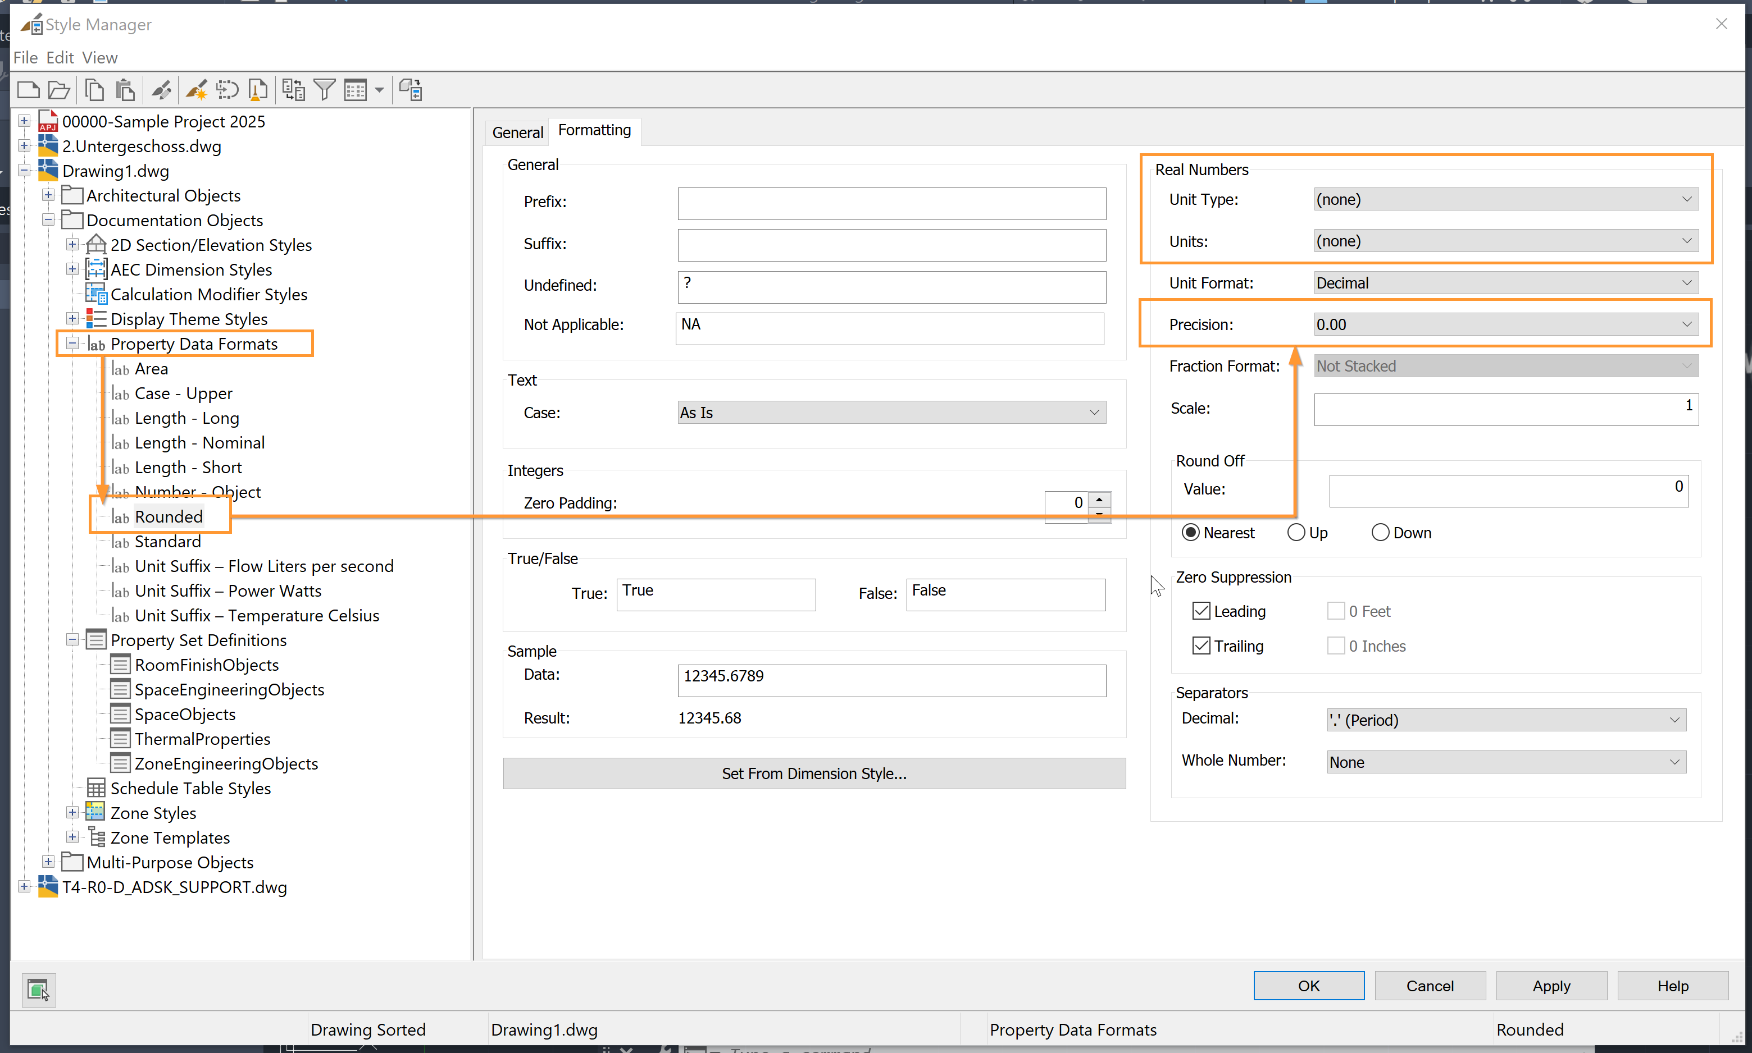This screenshot has height=1053, width=1752.
Task: Open the Unit Format dropdown
Action: click(1505, 282)
